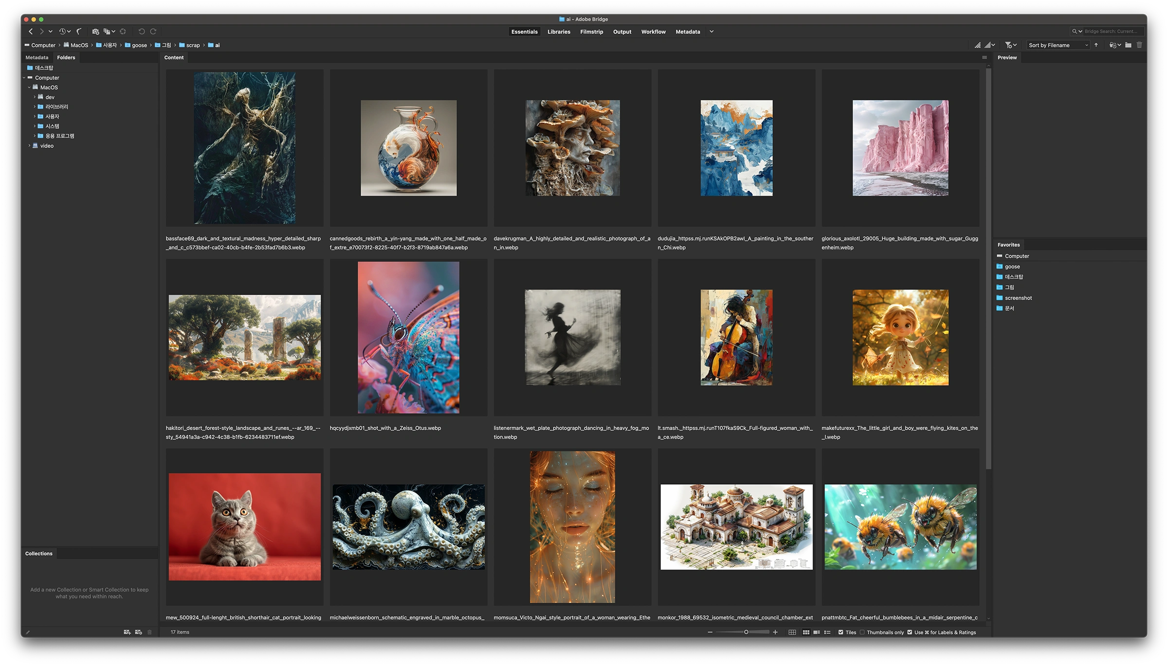Expand the video drive in tree

(29, 146)
